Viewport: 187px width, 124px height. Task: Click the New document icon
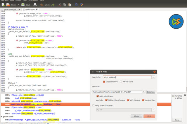click(3, 5)
